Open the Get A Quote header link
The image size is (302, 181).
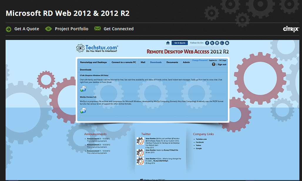click(27, 29)
